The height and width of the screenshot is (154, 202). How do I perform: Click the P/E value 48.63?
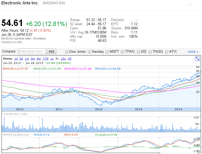coord(102,41)
